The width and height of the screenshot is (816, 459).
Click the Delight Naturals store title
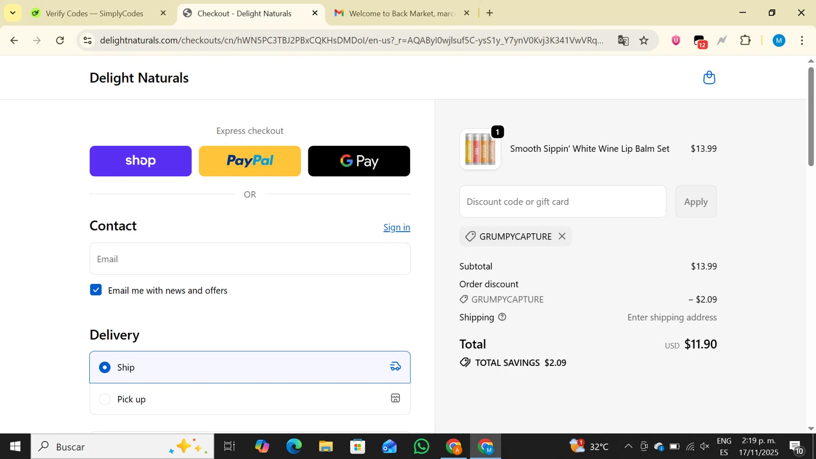pos(139,78)
